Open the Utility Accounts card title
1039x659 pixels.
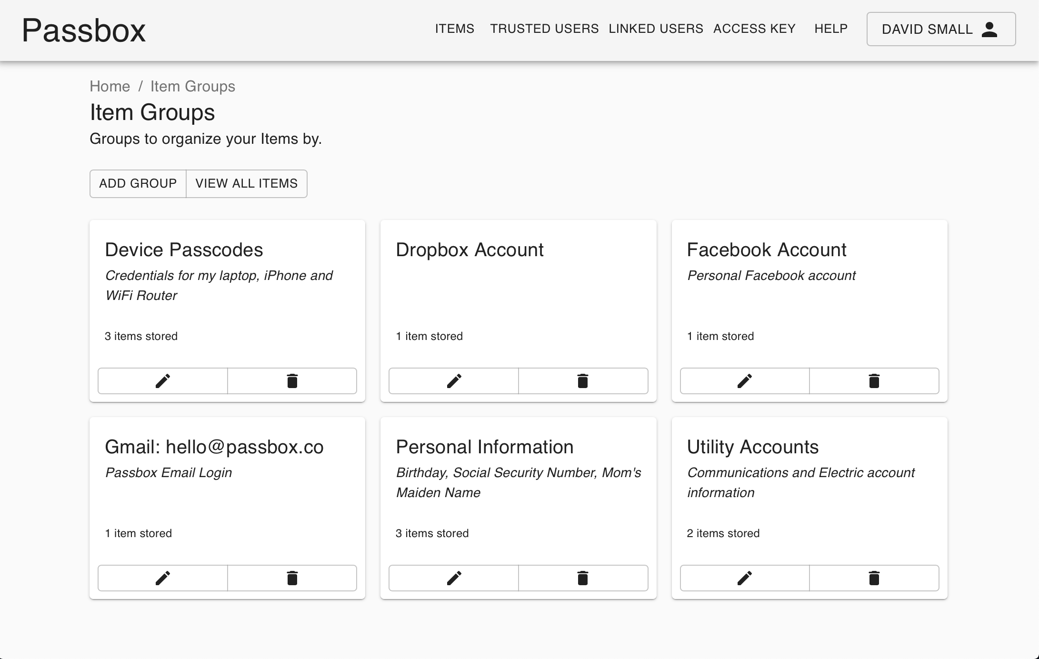coord(752,447)
